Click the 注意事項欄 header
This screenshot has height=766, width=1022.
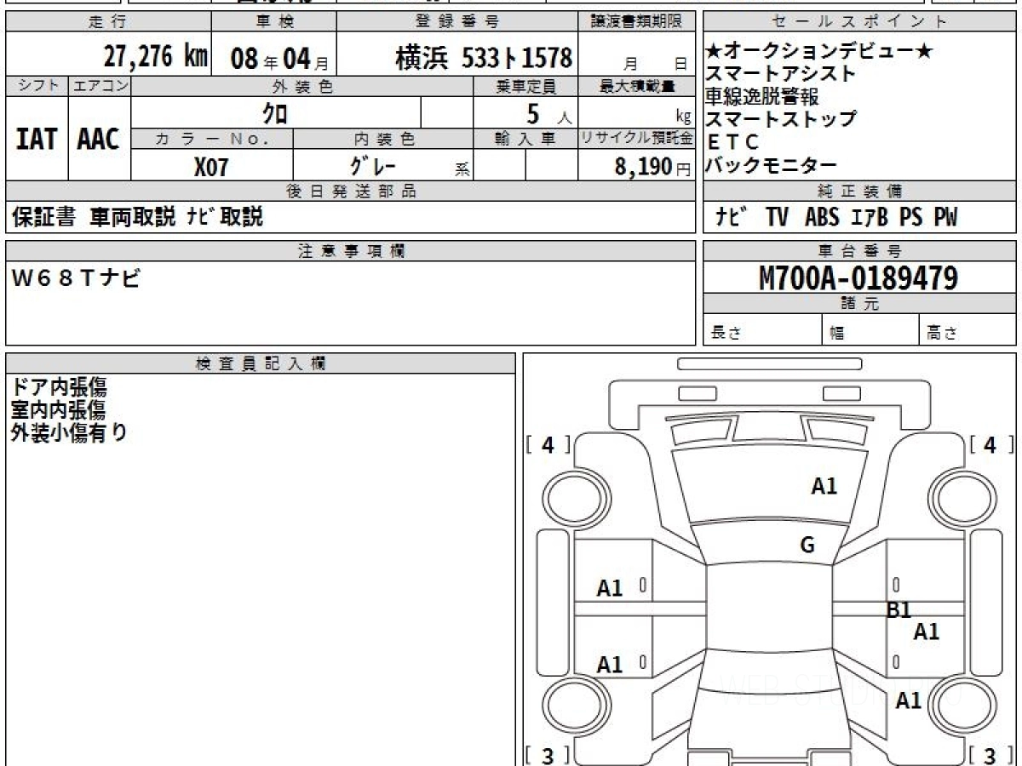[x=350, y=251]
